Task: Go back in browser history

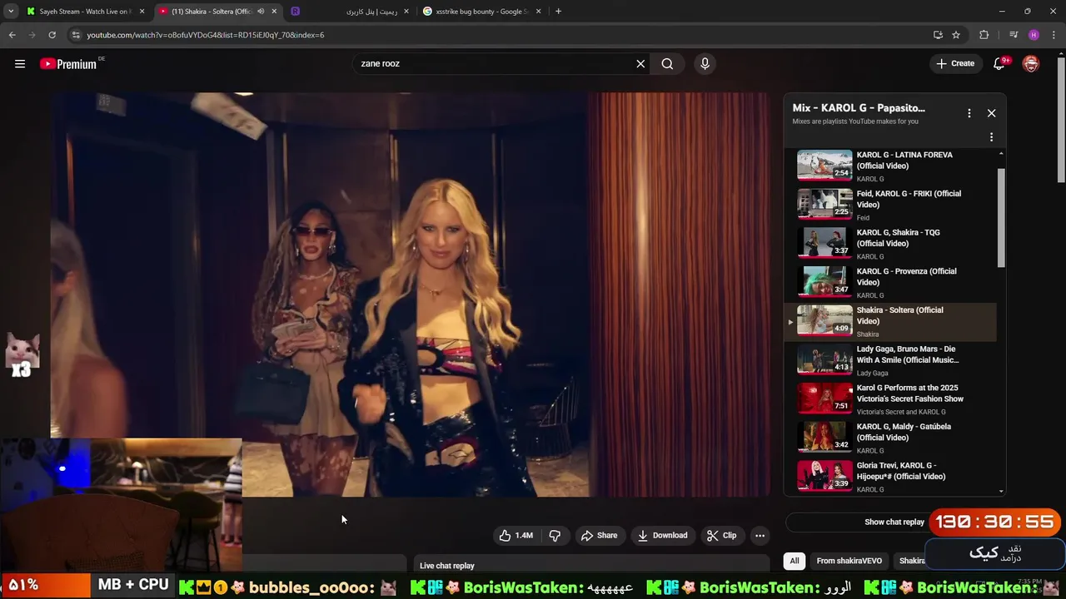Action: click(x=12, y=35)
